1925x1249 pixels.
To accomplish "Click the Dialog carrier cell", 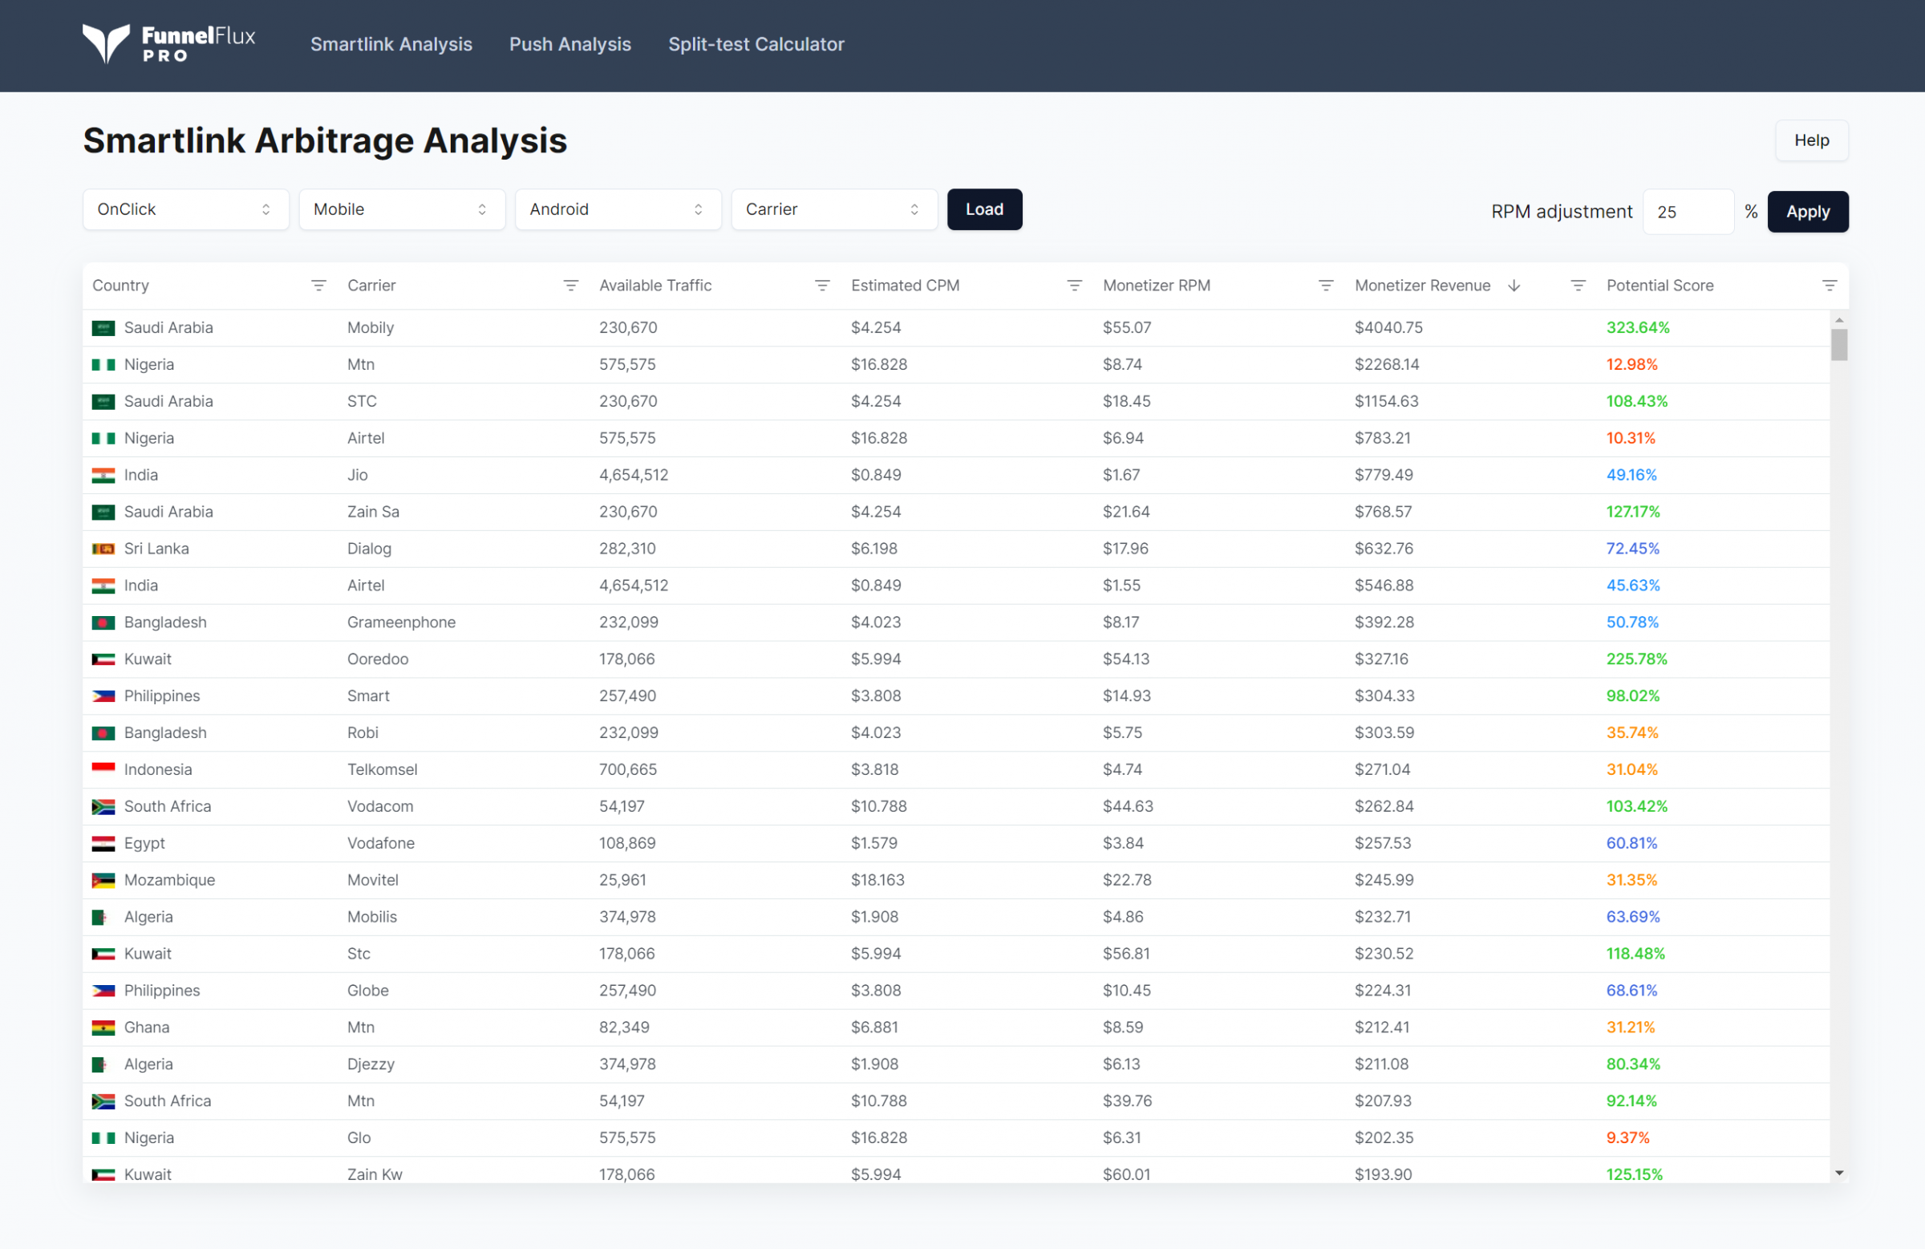I will (369, 549).
